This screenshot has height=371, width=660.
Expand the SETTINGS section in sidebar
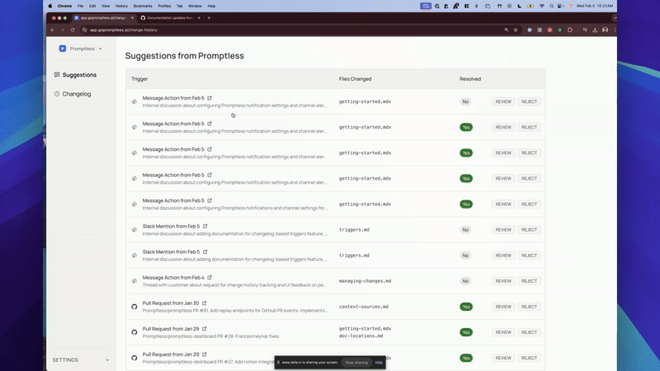click(x=106, y=360)
